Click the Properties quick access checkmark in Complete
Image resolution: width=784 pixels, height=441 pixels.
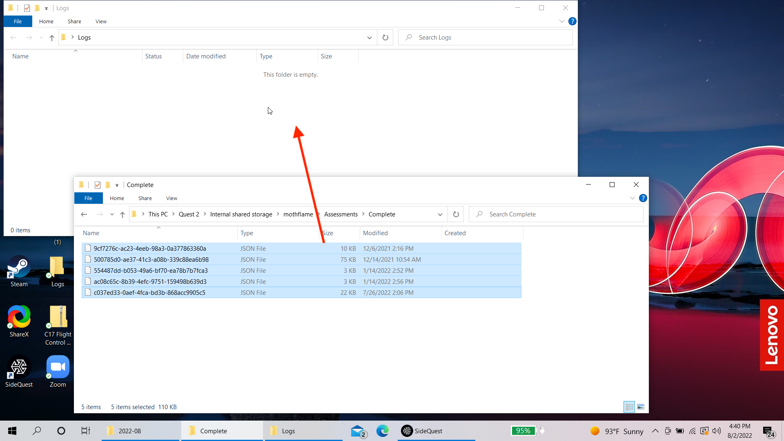[x=98, y=185]
